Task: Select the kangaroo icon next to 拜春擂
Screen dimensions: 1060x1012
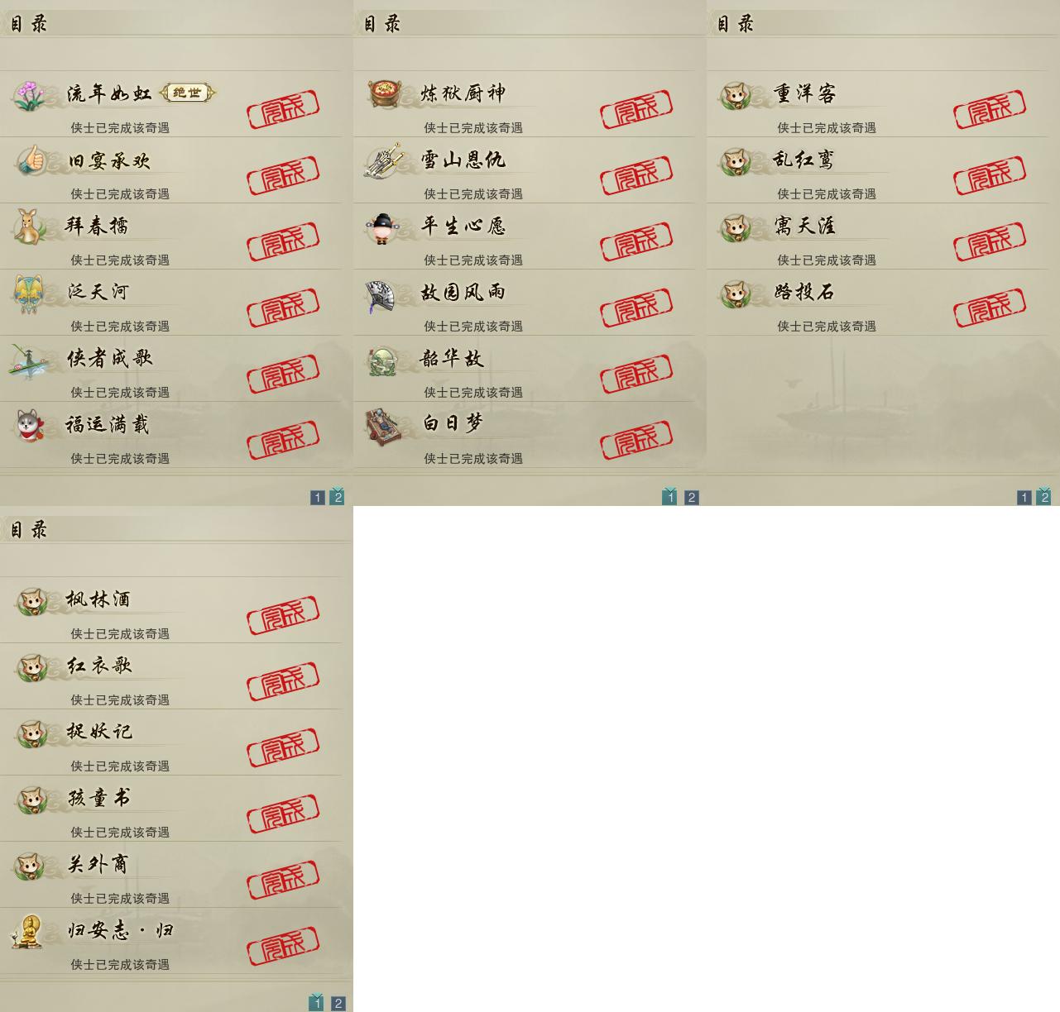Action: click(31, 226)
